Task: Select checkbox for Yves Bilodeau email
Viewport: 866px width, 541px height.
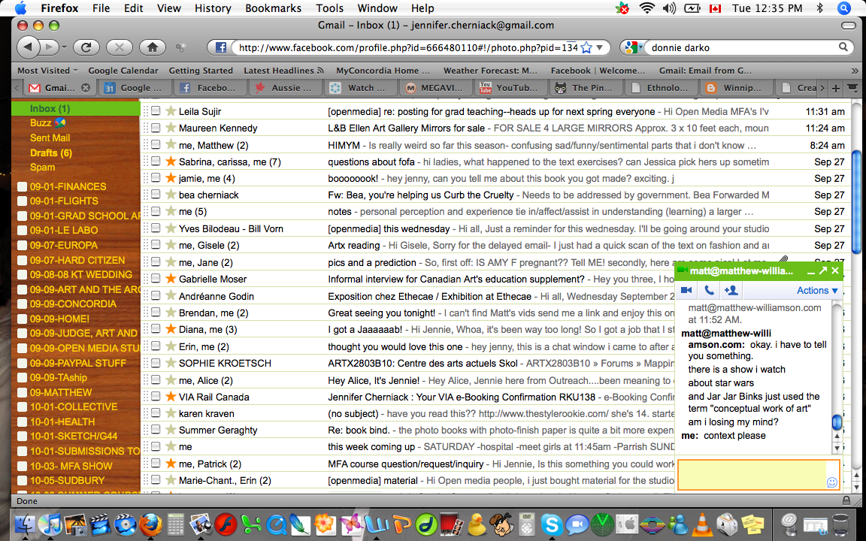Action: click(156, 228)
